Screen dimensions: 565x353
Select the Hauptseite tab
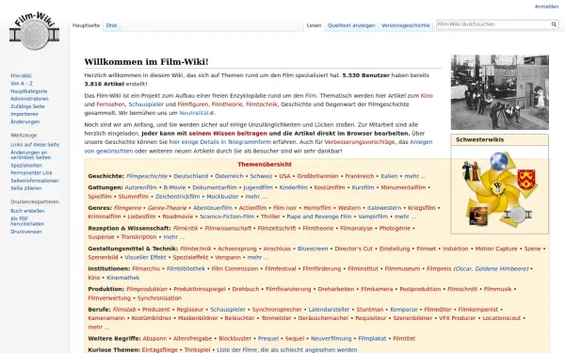pos(86,25)
